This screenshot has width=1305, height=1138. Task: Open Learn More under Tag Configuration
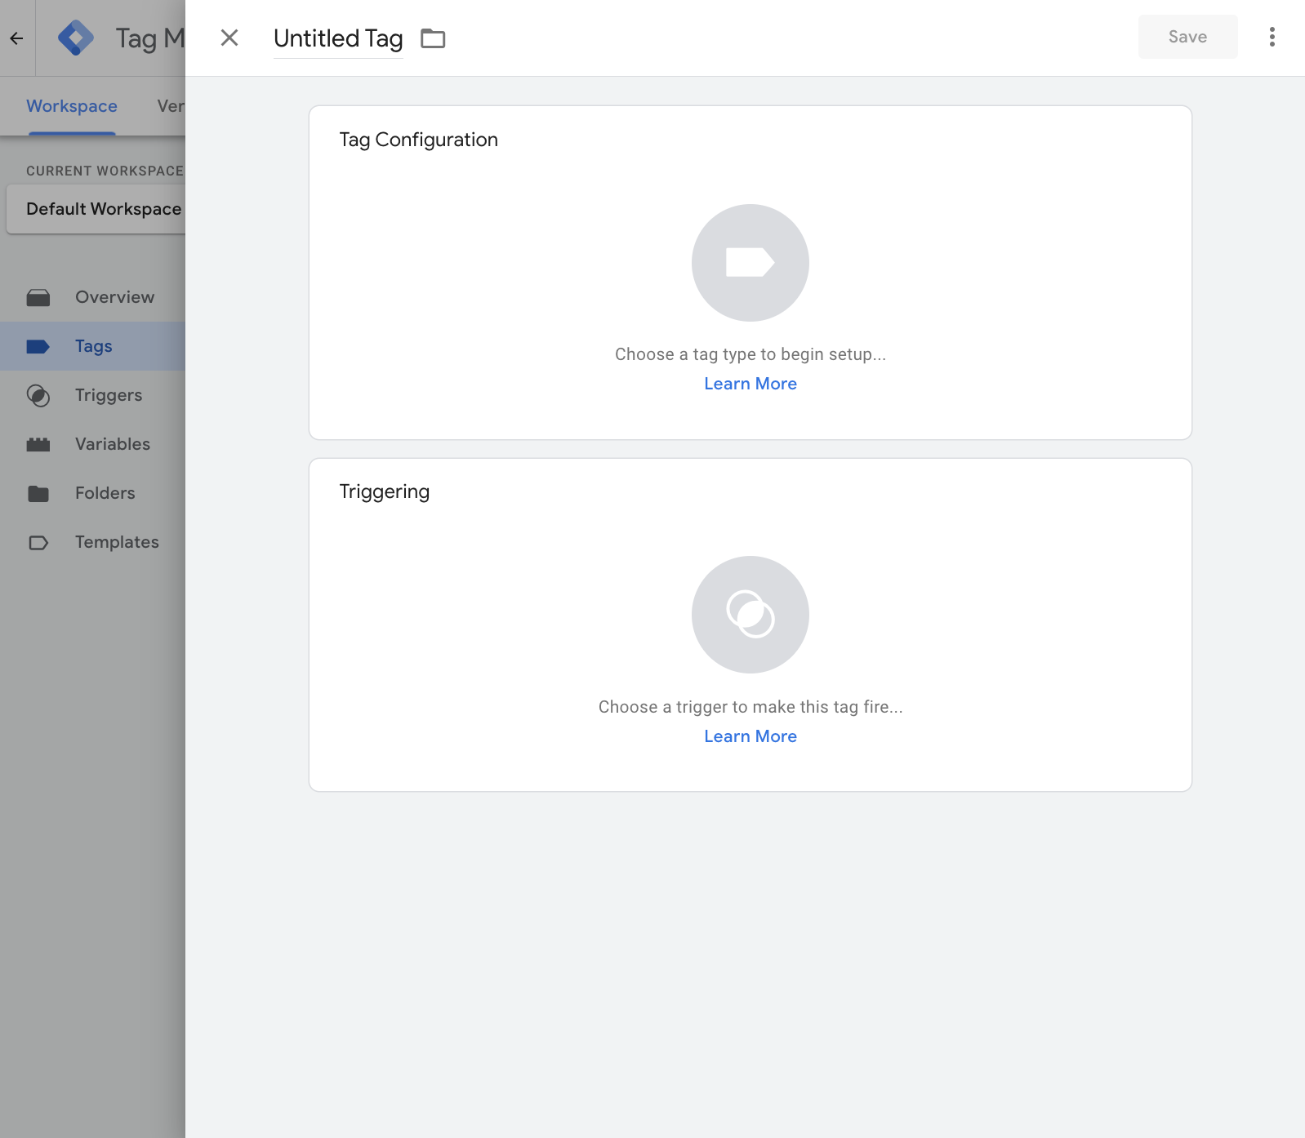pyautogui.click(x=750, y=384)
